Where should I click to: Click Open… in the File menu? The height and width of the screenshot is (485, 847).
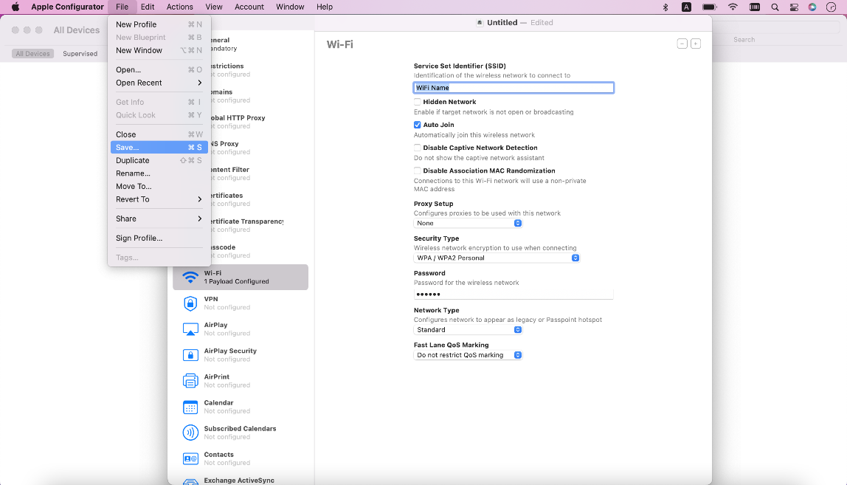point(159,69)
